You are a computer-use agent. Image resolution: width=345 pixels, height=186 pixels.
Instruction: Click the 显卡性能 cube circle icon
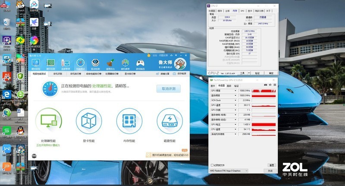pyautogui.click(x=89, y=121)
